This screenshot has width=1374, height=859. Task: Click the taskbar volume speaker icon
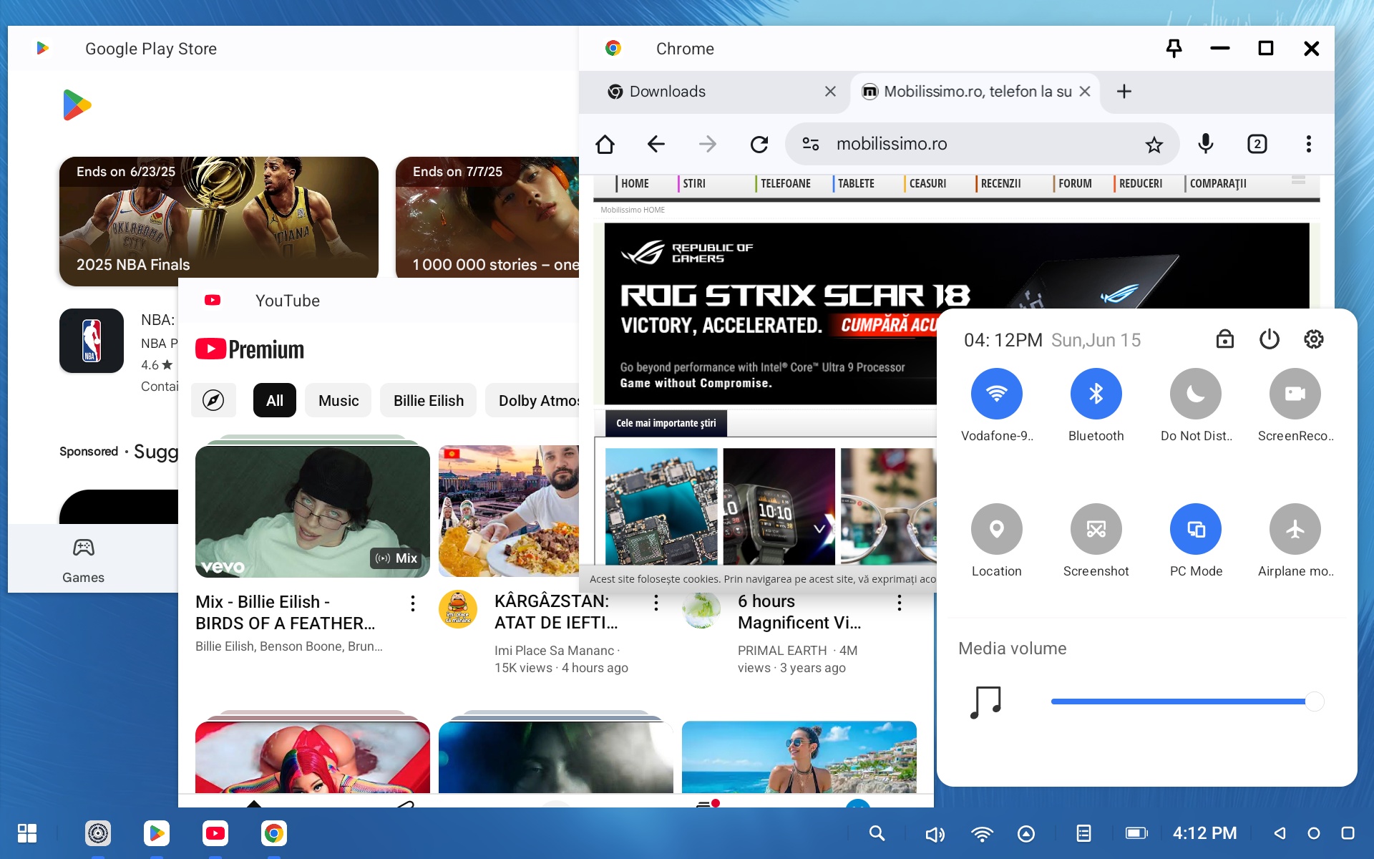click(x=934, y=834)
